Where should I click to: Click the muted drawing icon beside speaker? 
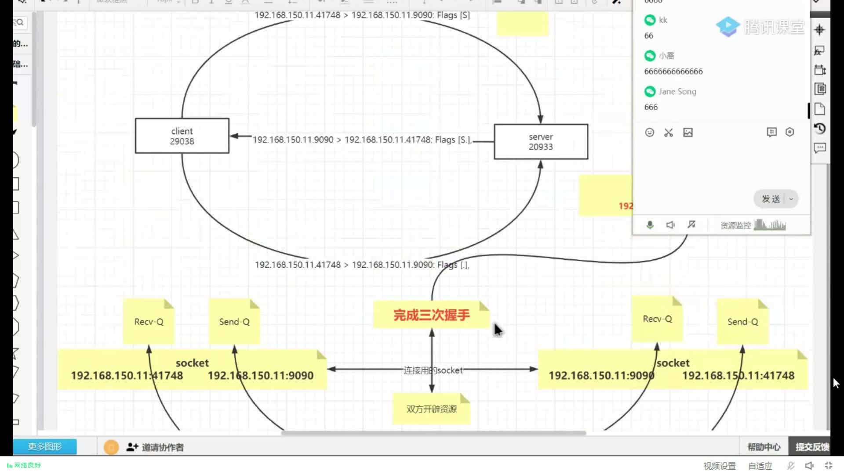click(x=691, y=225)
